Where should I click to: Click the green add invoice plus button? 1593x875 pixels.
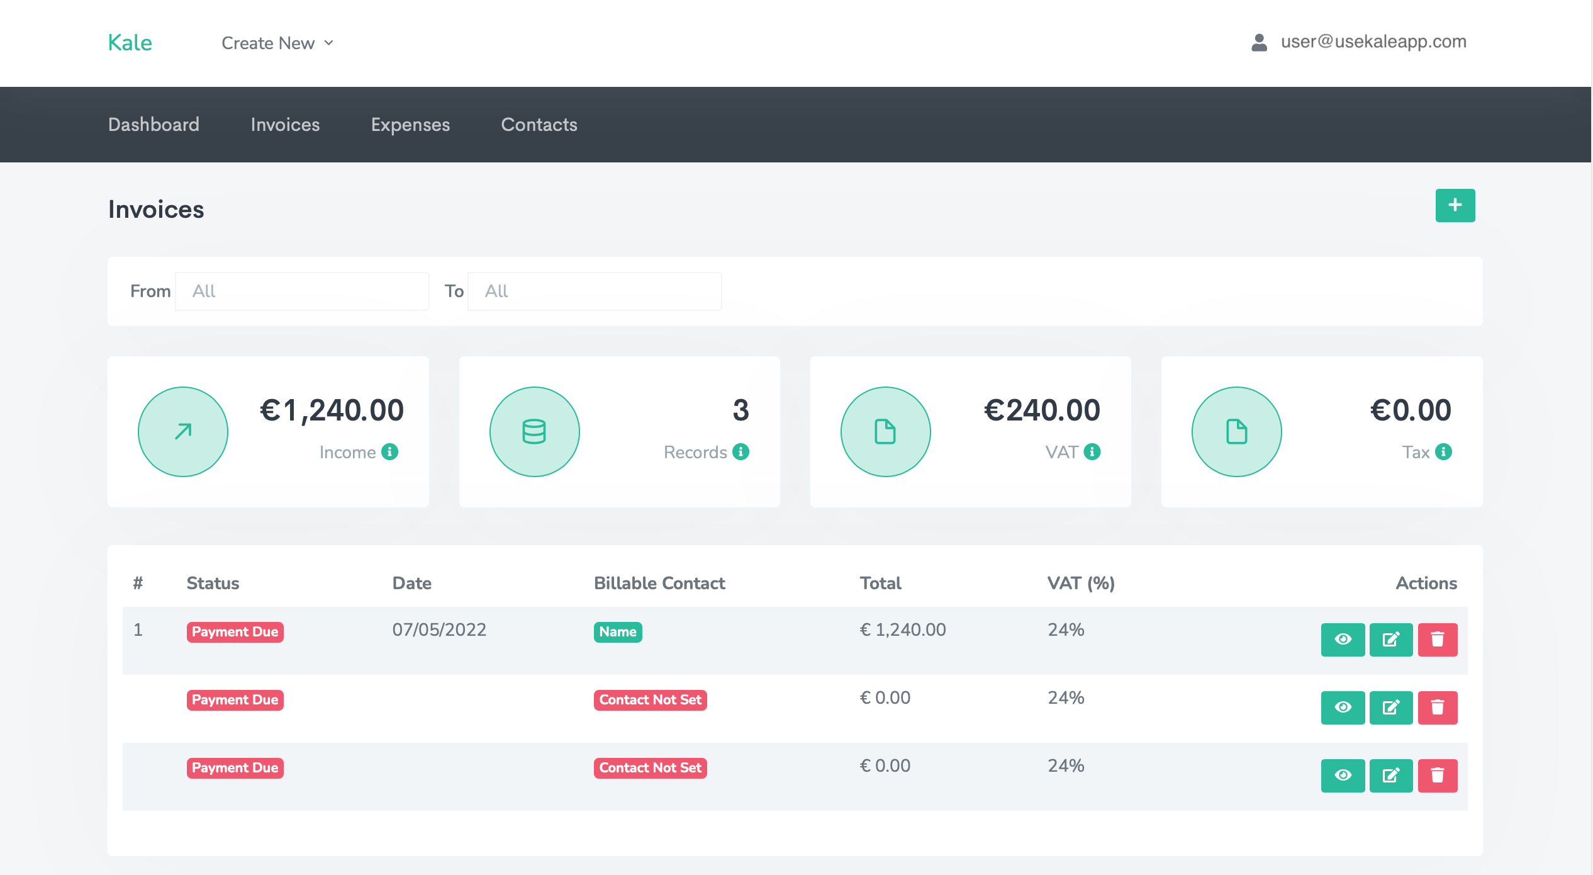point(1455,205)
